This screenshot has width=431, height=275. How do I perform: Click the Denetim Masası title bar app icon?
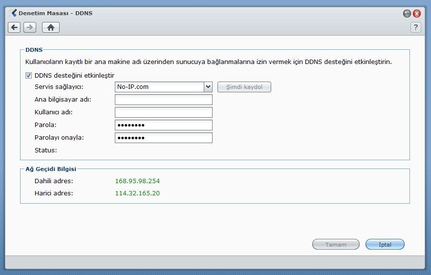pyautogui.click(x=13, y=13)
